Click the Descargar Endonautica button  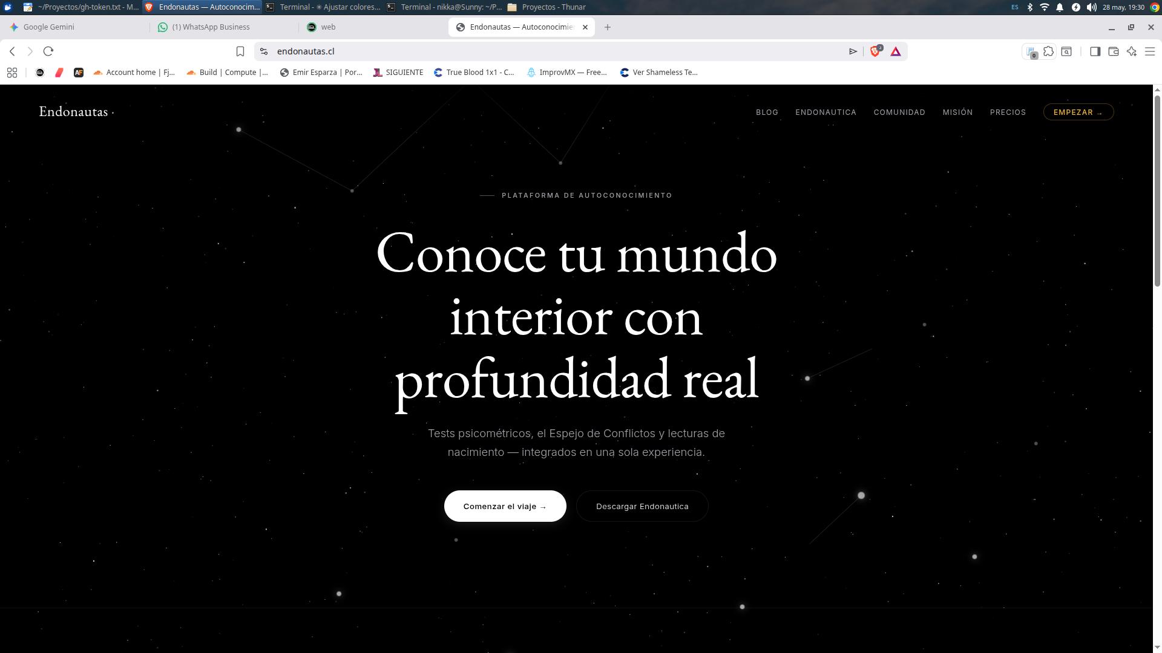[642, 506]
